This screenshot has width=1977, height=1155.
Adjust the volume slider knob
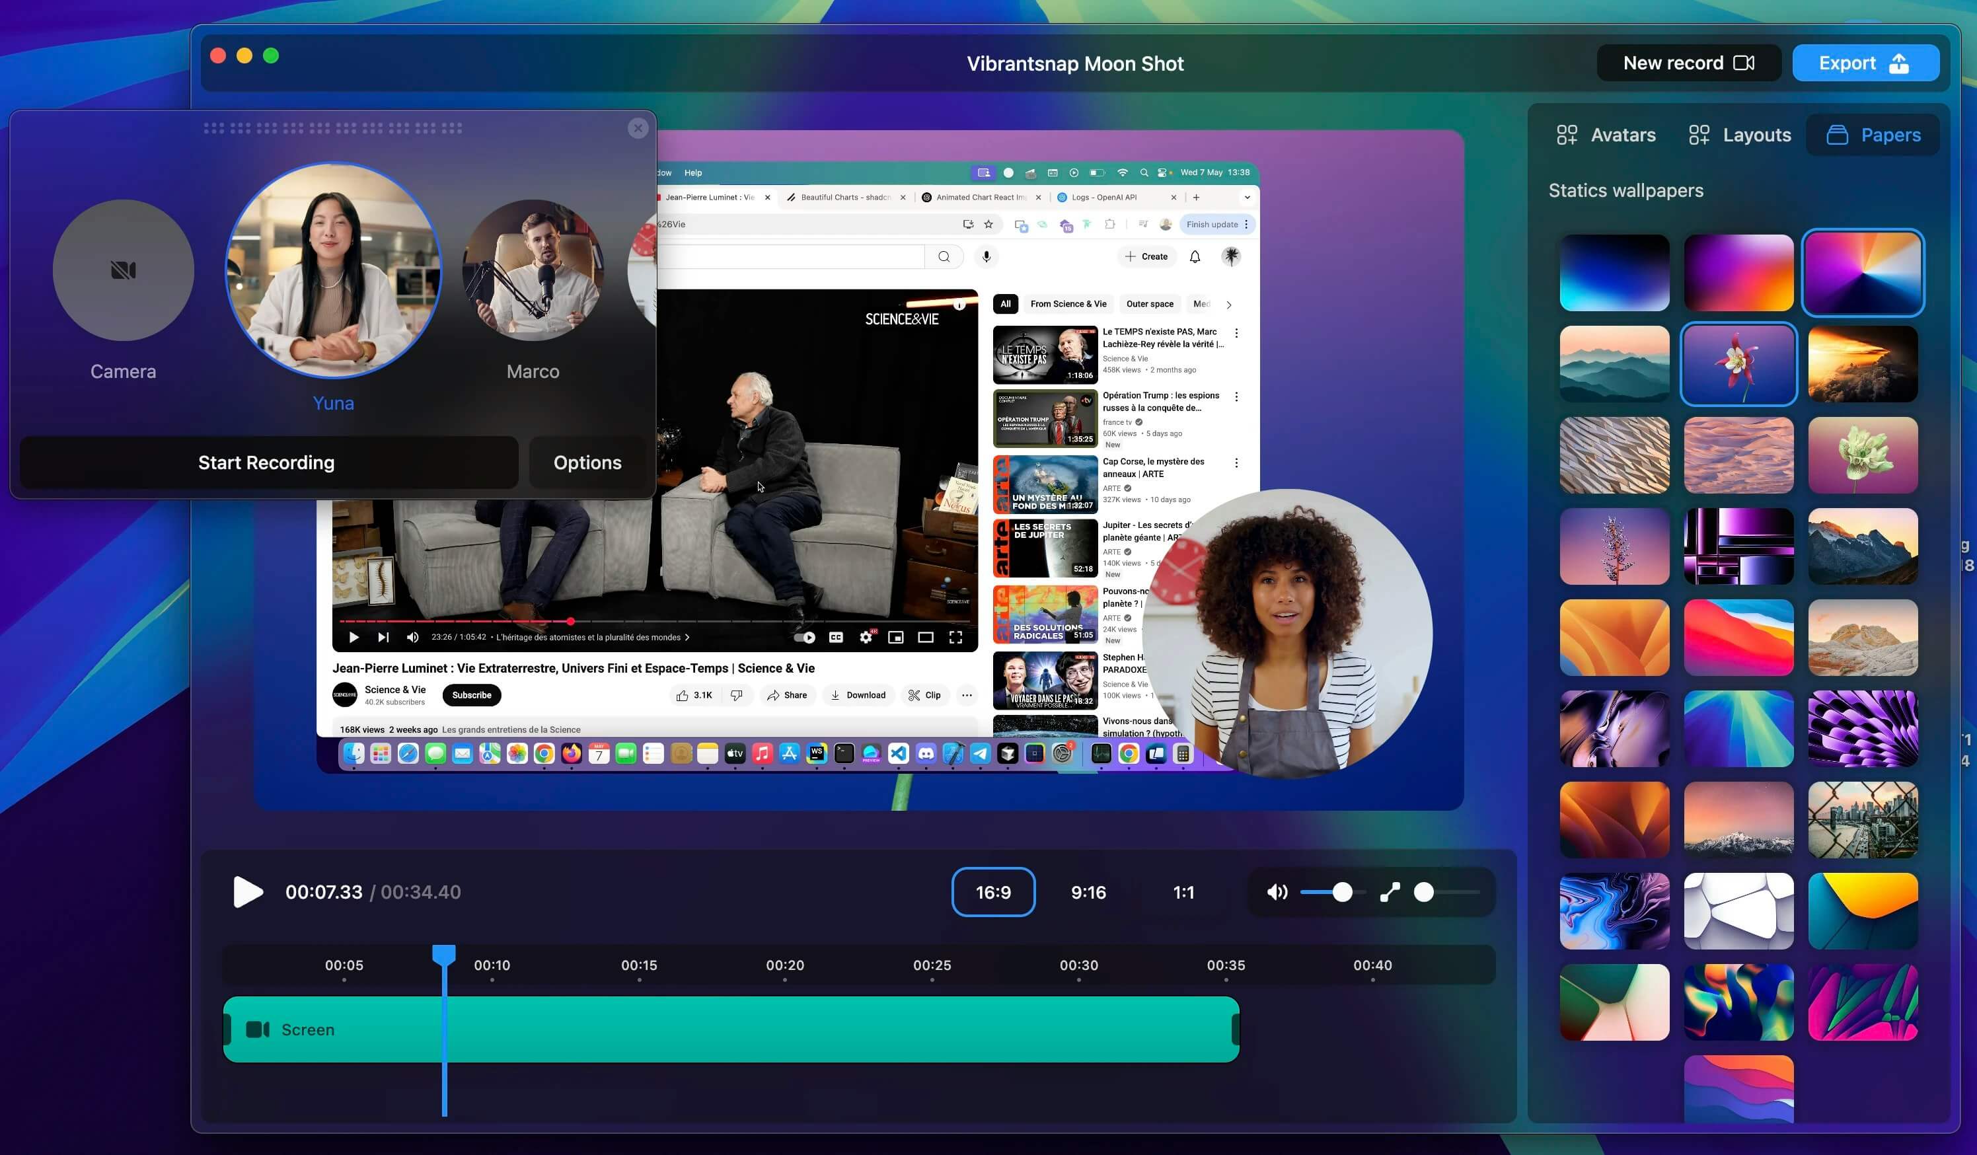point(1342,892)
